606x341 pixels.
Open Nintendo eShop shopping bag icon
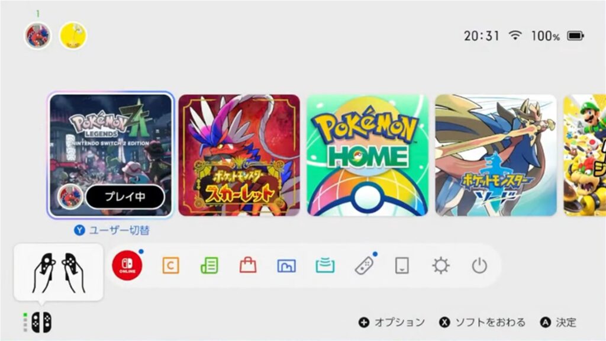(x=248, y=266)
